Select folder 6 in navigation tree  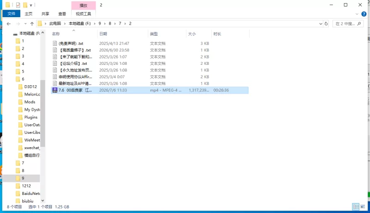(23, 79)
